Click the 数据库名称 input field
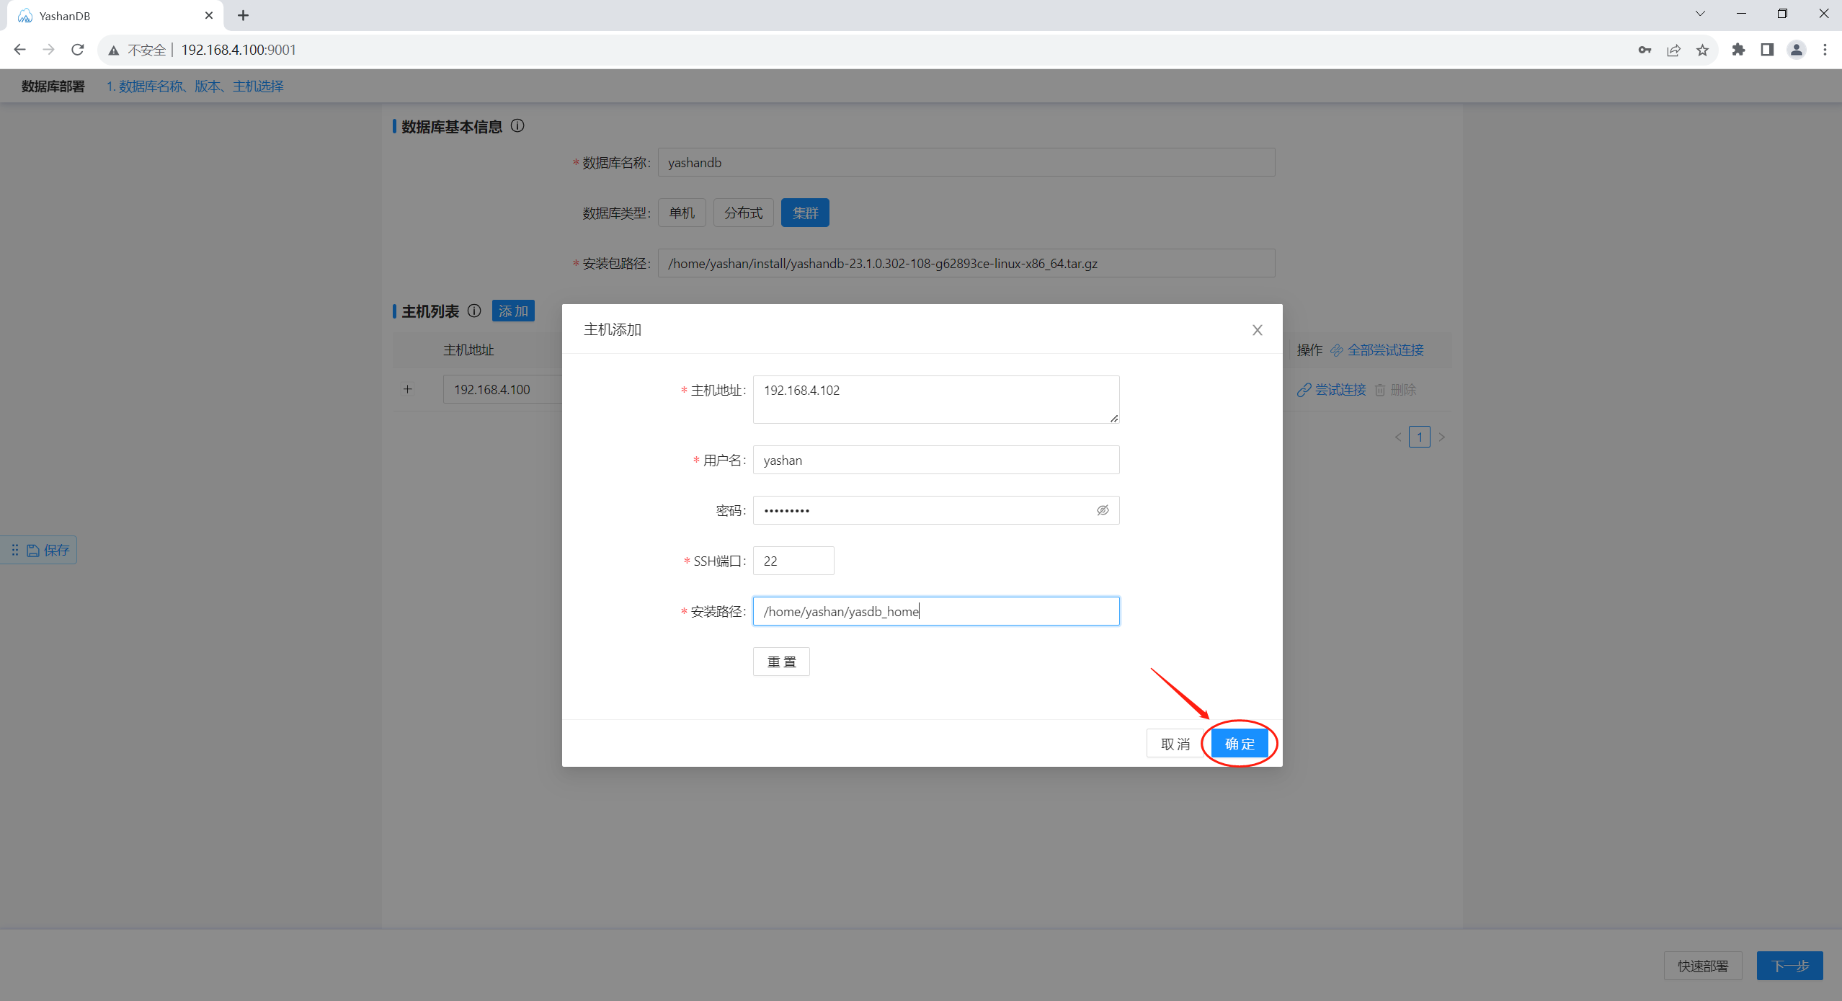 click(x=966, y=162)
